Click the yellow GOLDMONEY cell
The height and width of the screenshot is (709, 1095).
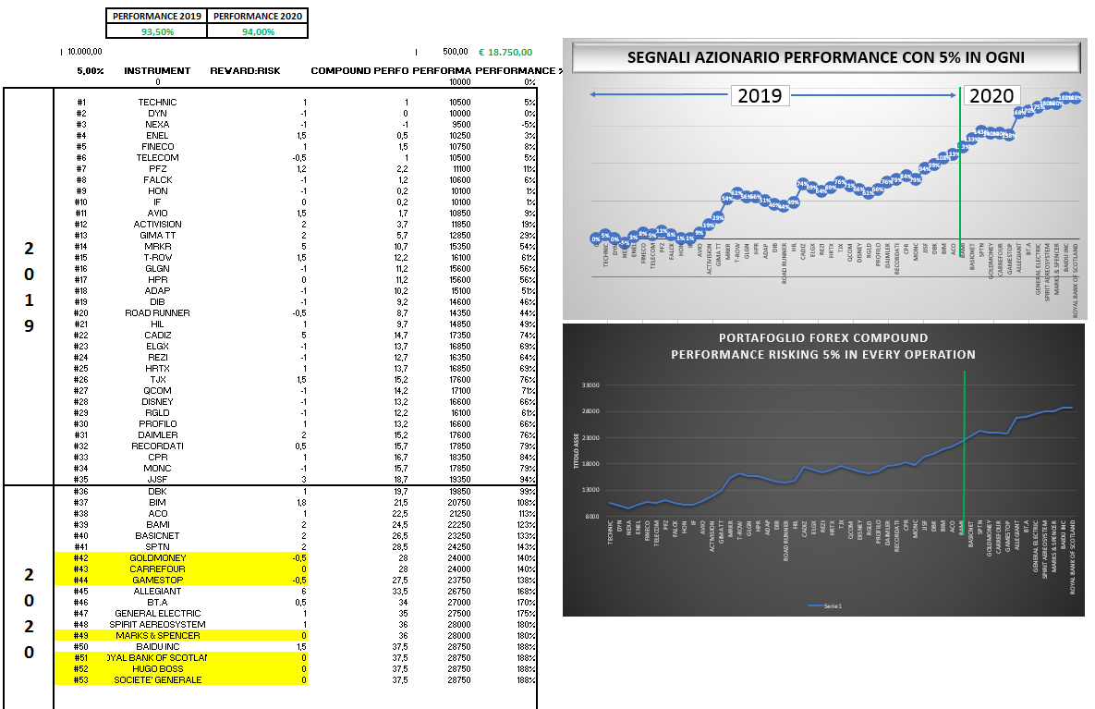[x=157, y=558]
